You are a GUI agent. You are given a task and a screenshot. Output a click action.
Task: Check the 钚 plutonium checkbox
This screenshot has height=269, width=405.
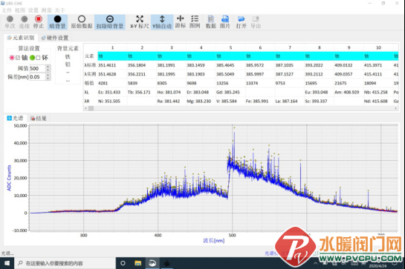pos(38,58)
